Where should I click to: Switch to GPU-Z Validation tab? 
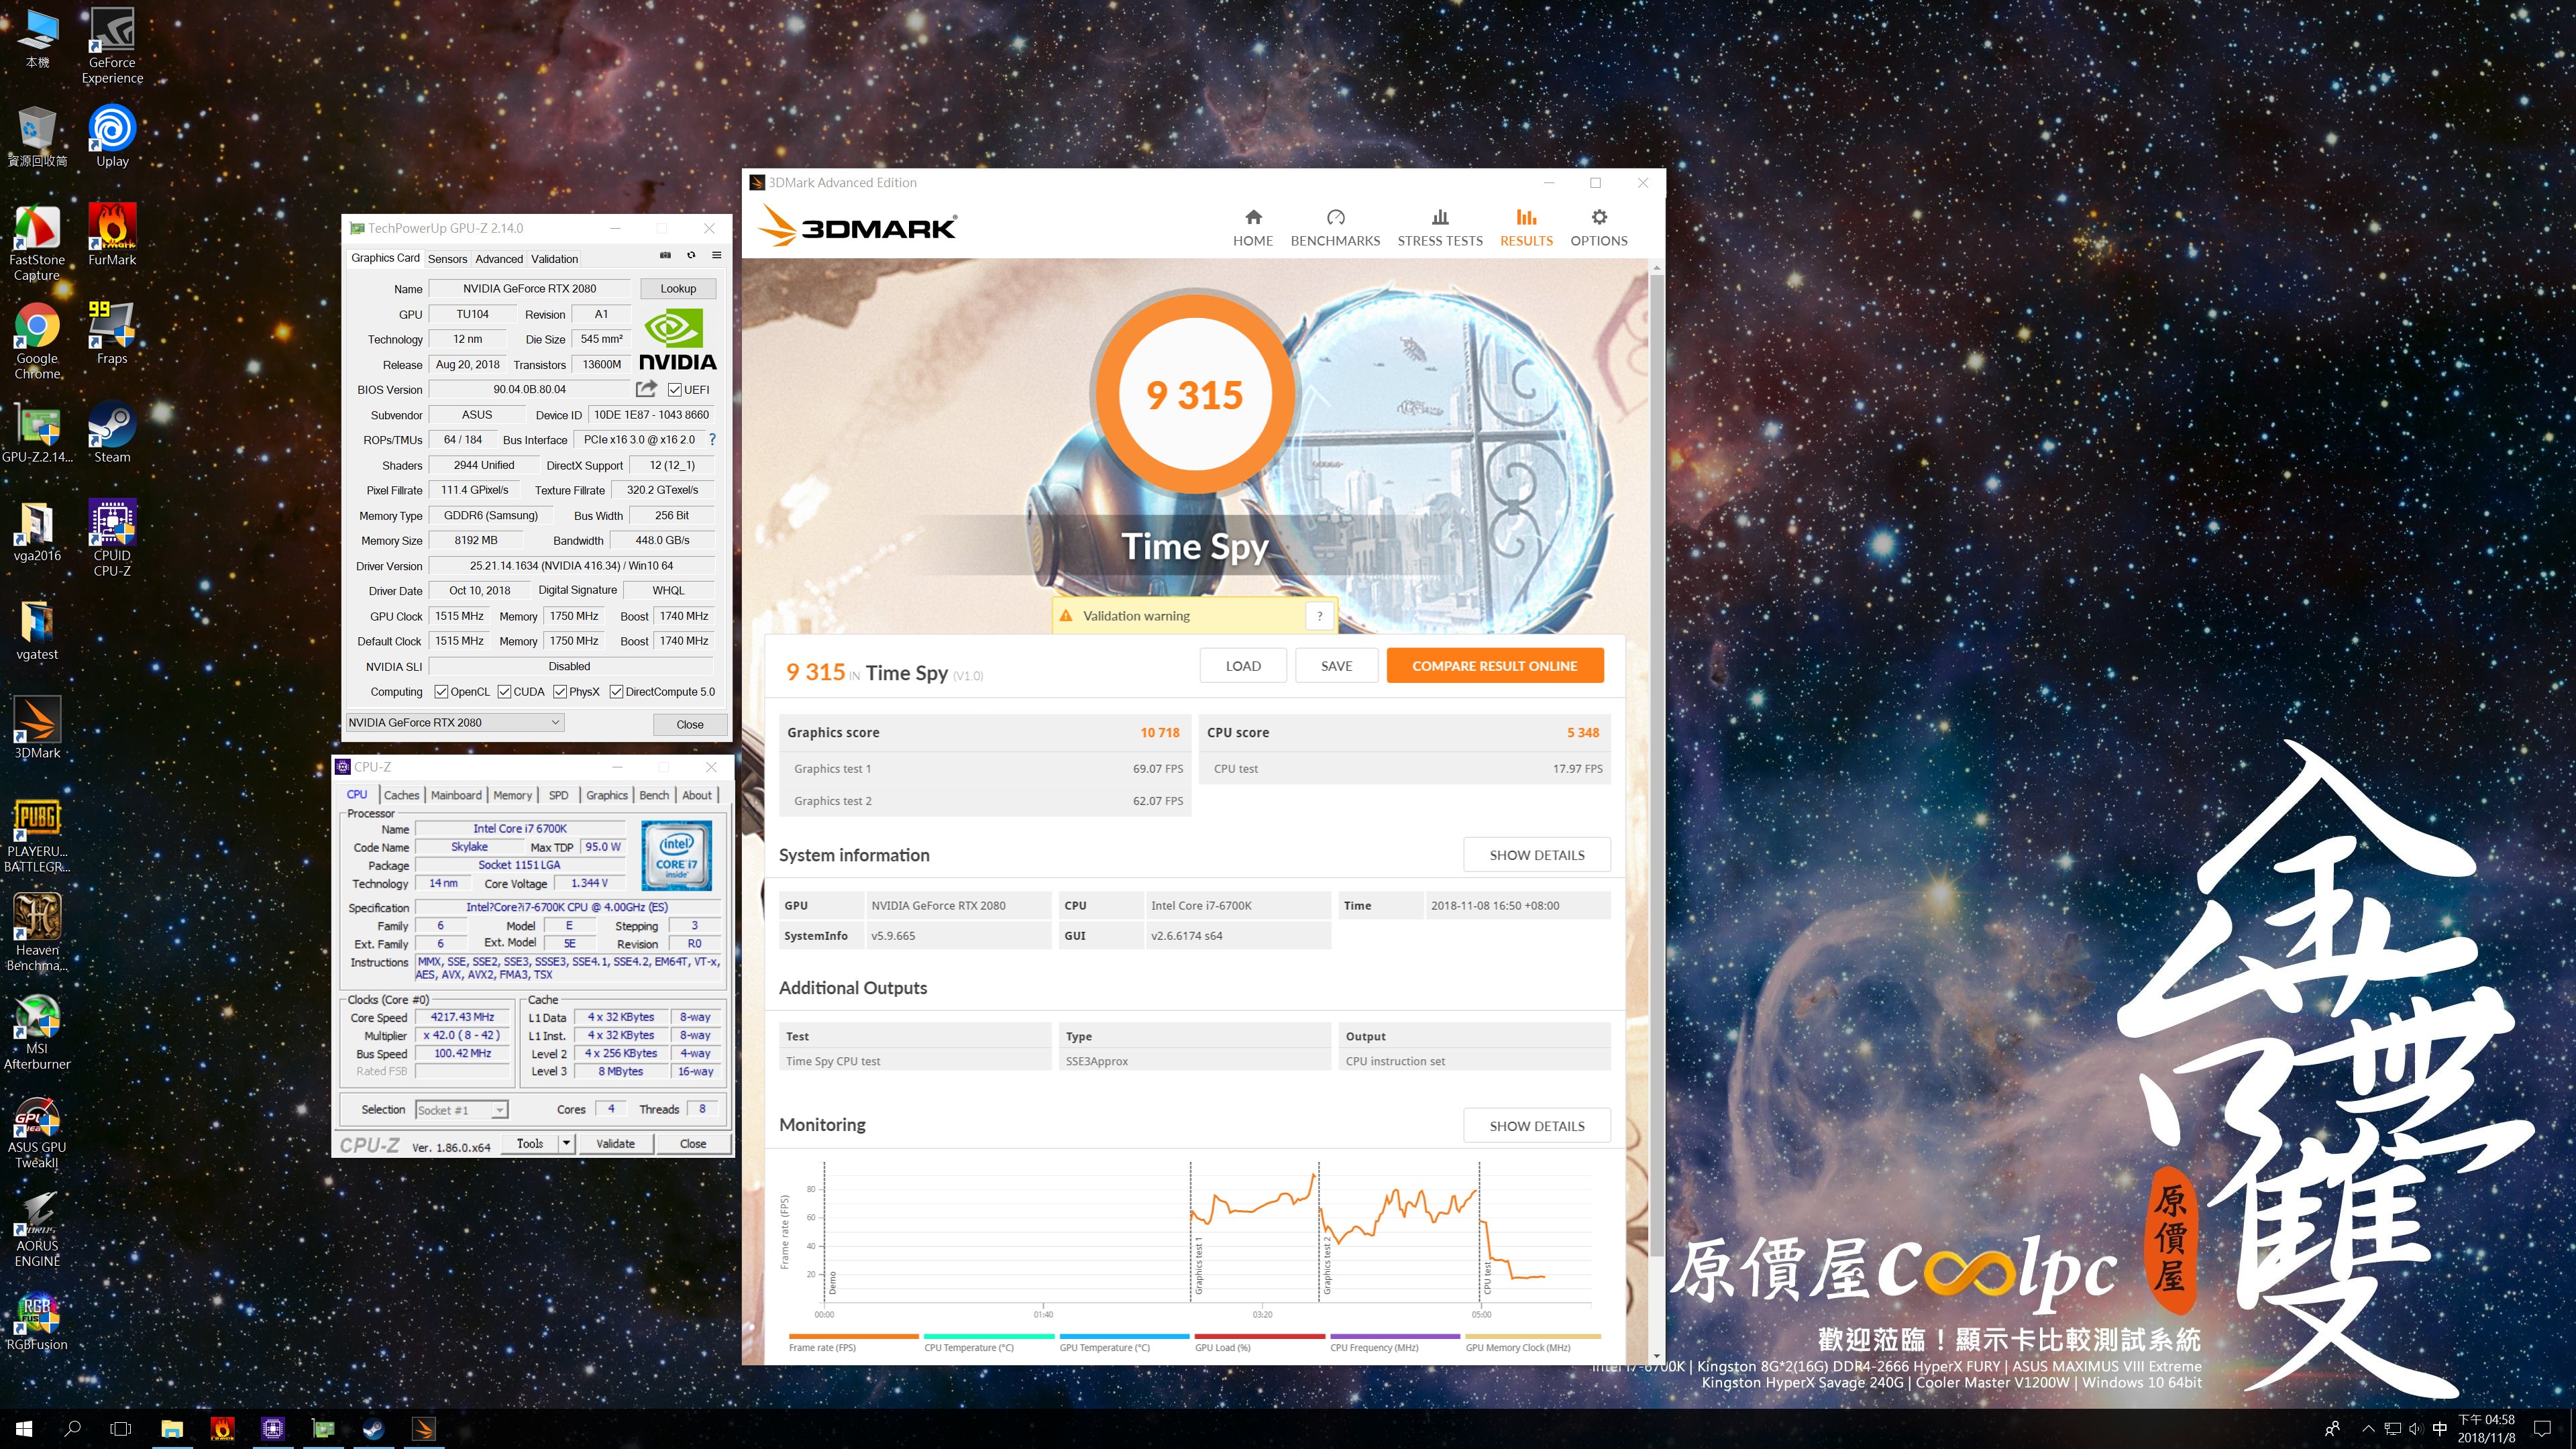[554, 259]
